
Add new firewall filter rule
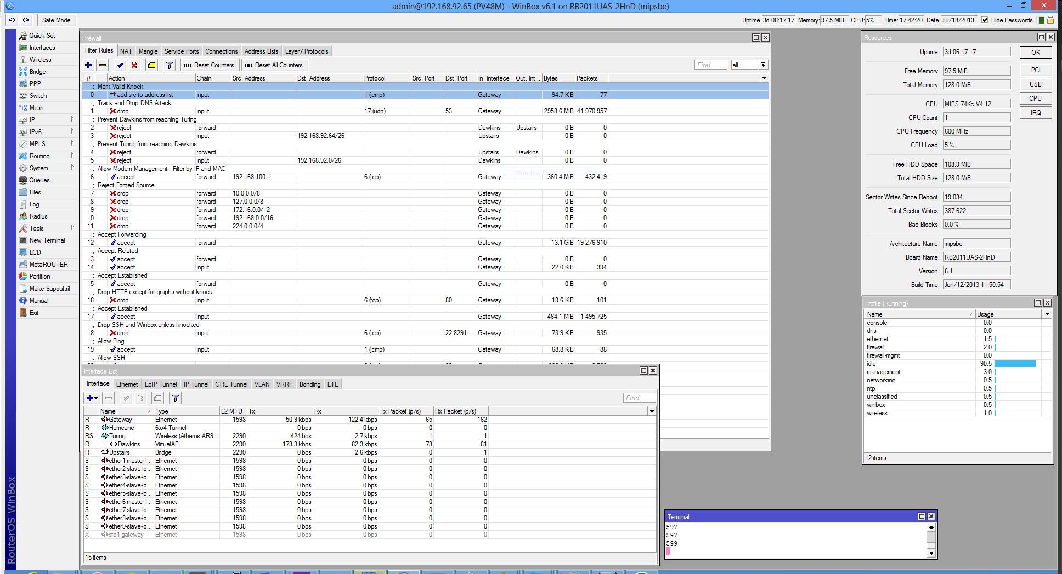[88, 65]
